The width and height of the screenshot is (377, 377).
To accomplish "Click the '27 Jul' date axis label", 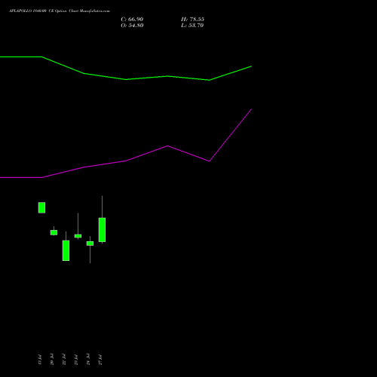I will (100, 360).
